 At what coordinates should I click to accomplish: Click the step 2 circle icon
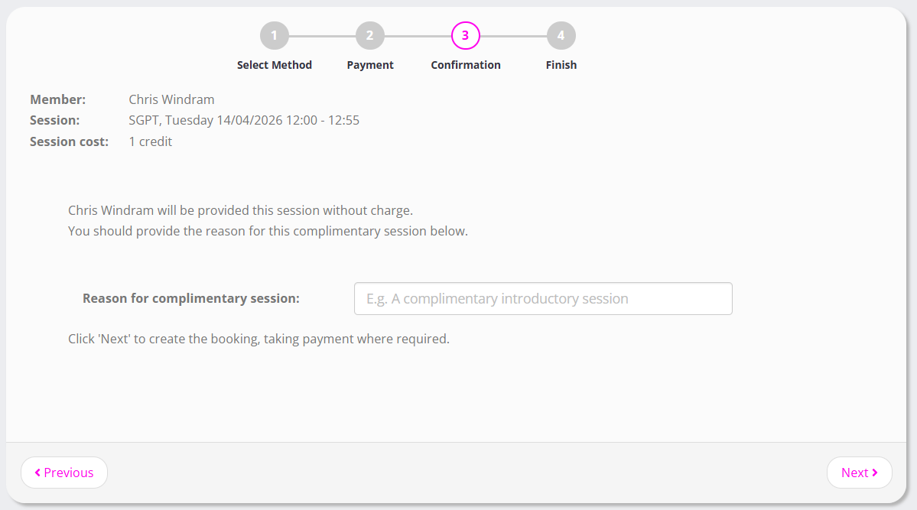point(369,35)
